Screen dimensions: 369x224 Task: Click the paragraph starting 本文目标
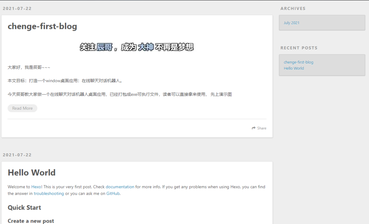click(x=65, y=81)
